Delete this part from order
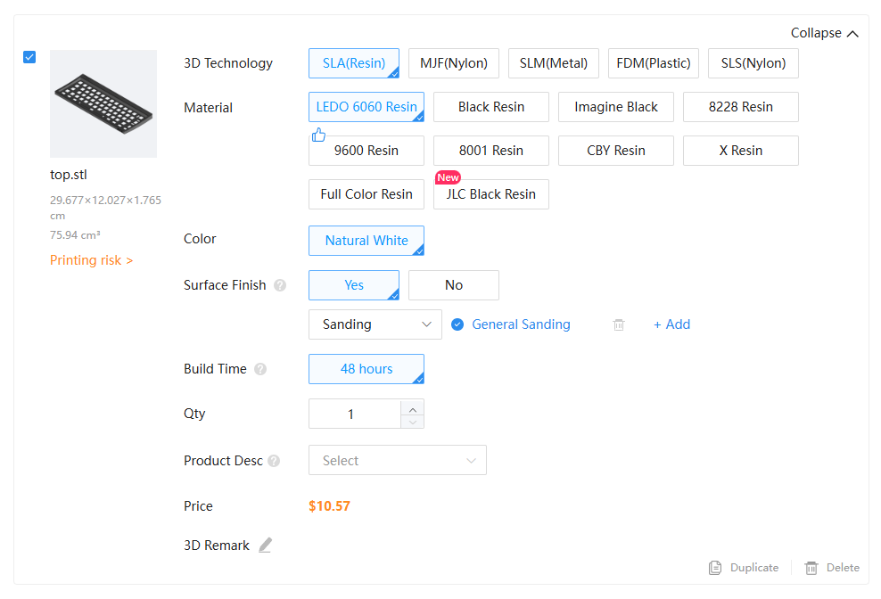The height and width of the screenshot is (599, 881). click(832, 568)
